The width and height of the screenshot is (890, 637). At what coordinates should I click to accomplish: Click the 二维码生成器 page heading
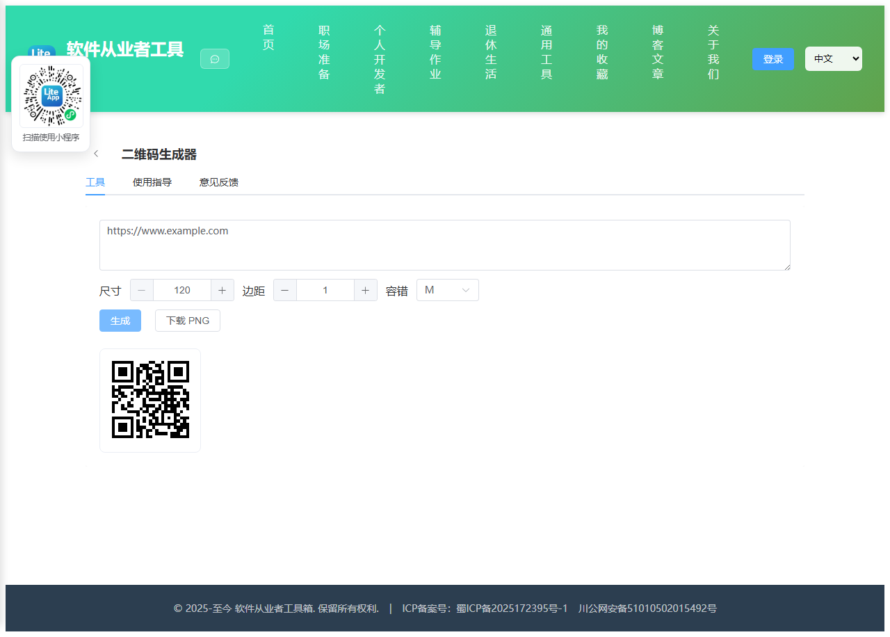159,154
